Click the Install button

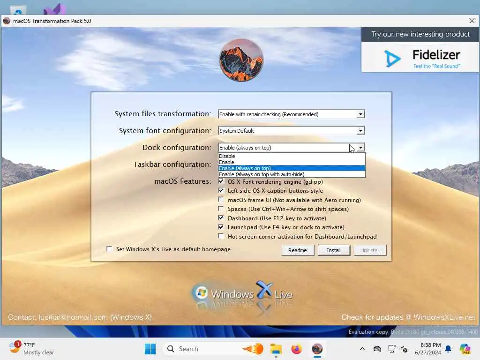pos(334,250)
